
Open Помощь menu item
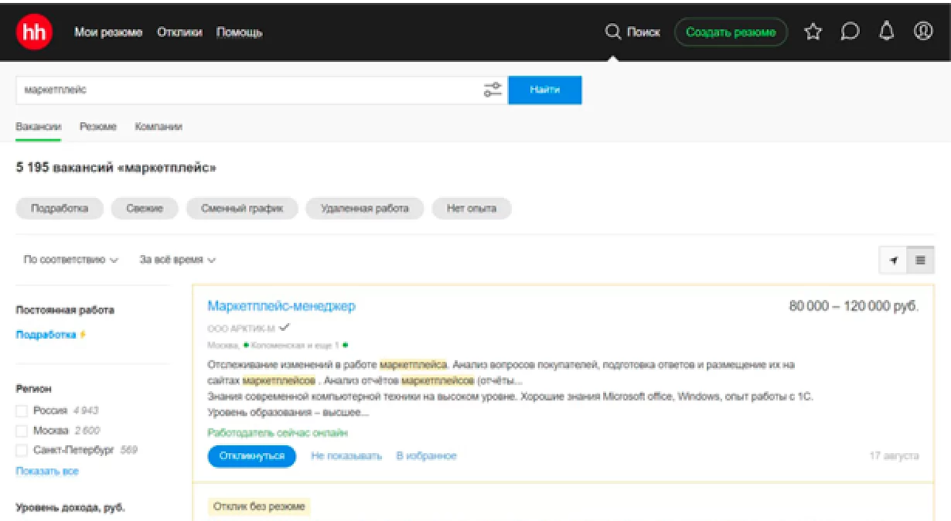(239, 32)
